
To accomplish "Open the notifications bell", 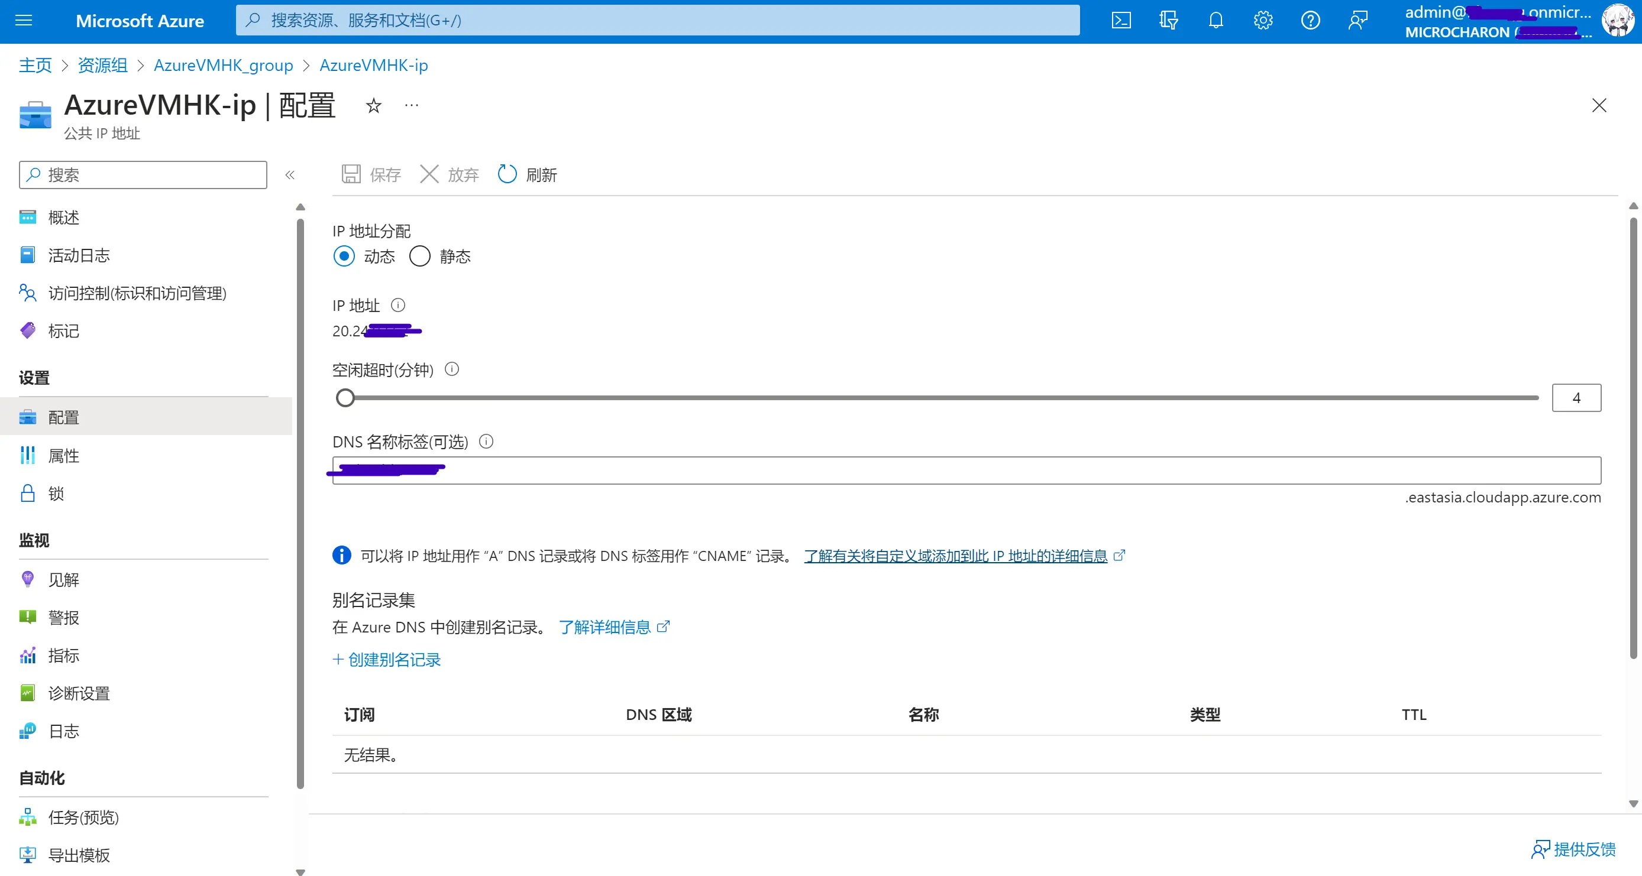I will [1216, 20].
